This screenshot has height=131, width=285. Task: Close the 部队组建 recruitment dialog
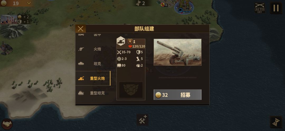point(80,29)
